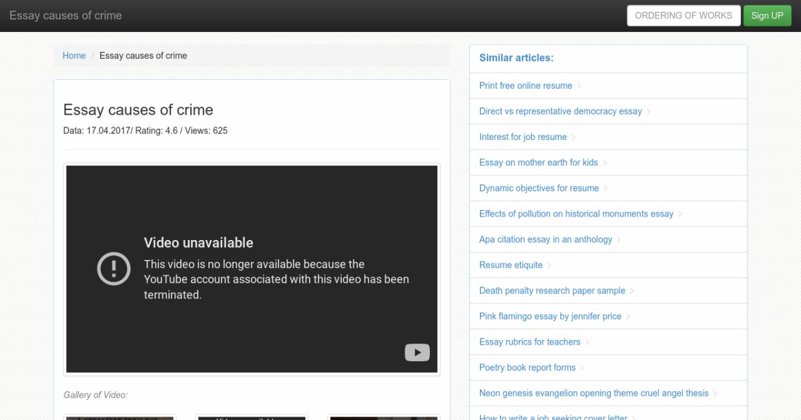Visit Effects of pollution on historical monuments essay

point(576,214)
